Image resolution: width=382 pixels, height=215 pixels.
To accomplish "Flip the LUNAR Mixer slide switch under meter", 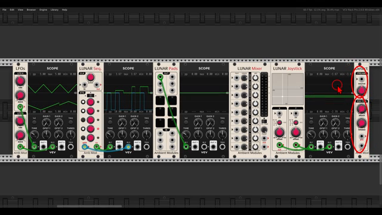I will click(264, 121).
